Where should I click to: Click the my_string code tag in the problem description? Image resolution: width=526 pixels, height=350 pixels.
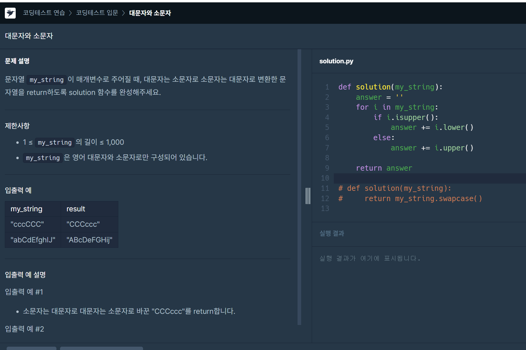pos(46,80)
